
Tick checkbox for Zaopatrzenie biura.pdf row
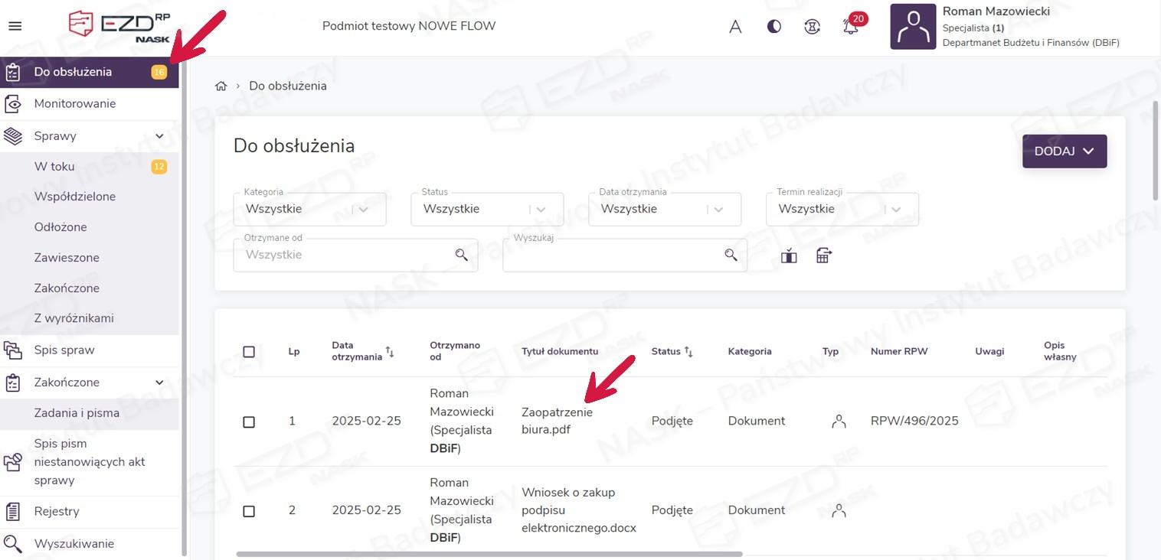pos(249,422)
